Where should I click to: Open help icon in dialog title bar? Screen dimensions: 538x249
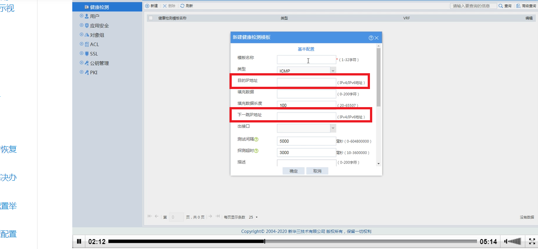[371, 38]
